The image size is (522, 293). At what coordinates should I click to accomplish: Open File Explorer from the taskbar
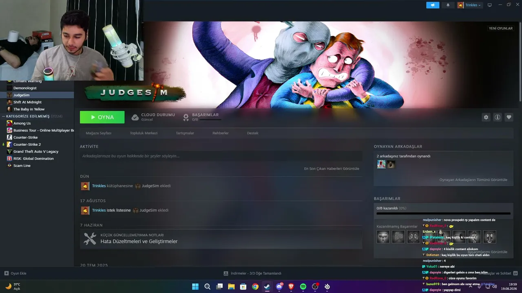(x=231, y=286)
